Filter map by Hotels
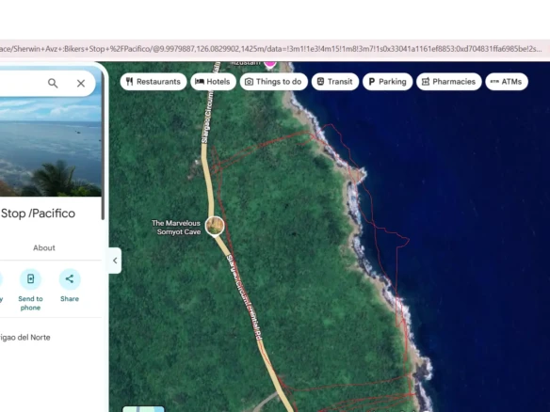This screenshot has height=412, width=550. [213, 82]
